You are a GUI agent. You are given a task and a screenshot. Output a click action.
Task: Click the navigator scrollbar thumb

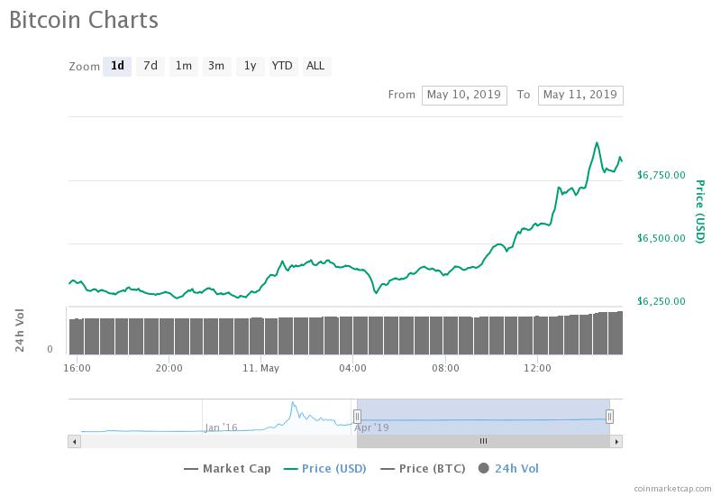[483, 441]
